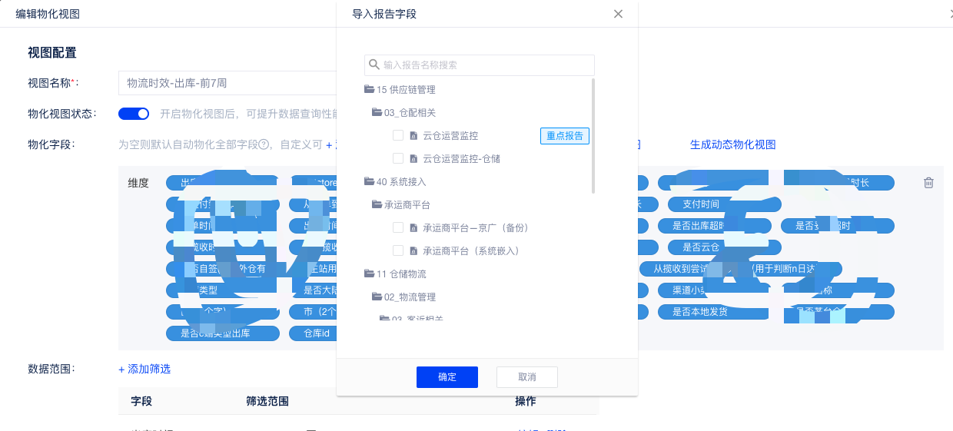The height and width of the screenshot is (431, 953).
Task: Click the 11 仓储物流 folder icon
Action: [370, 274]
